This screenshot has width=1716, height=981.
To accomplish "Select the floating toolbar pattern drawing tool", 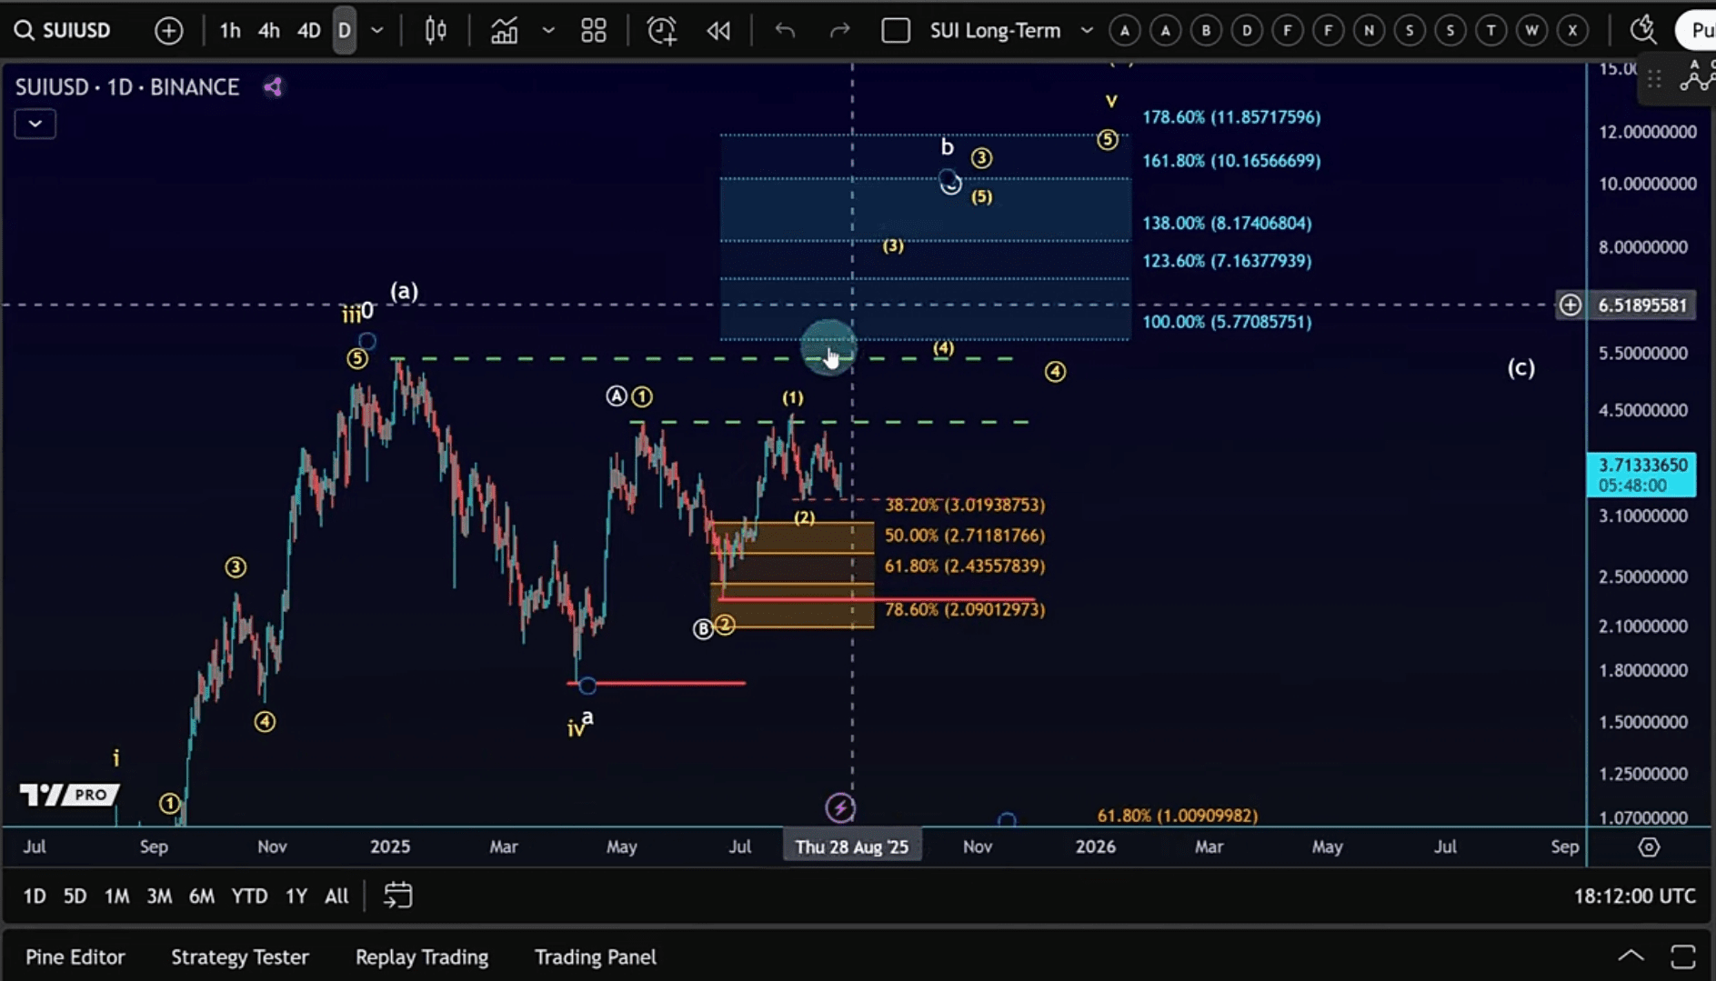I will click(1697, 76).
